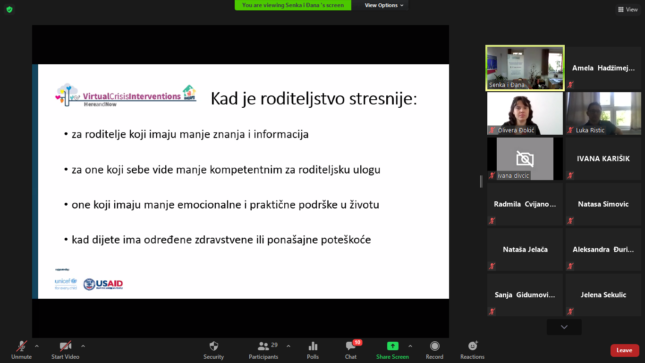
Task: Select Olivera Đokić video thumbnail
Action: coord(525,113)
